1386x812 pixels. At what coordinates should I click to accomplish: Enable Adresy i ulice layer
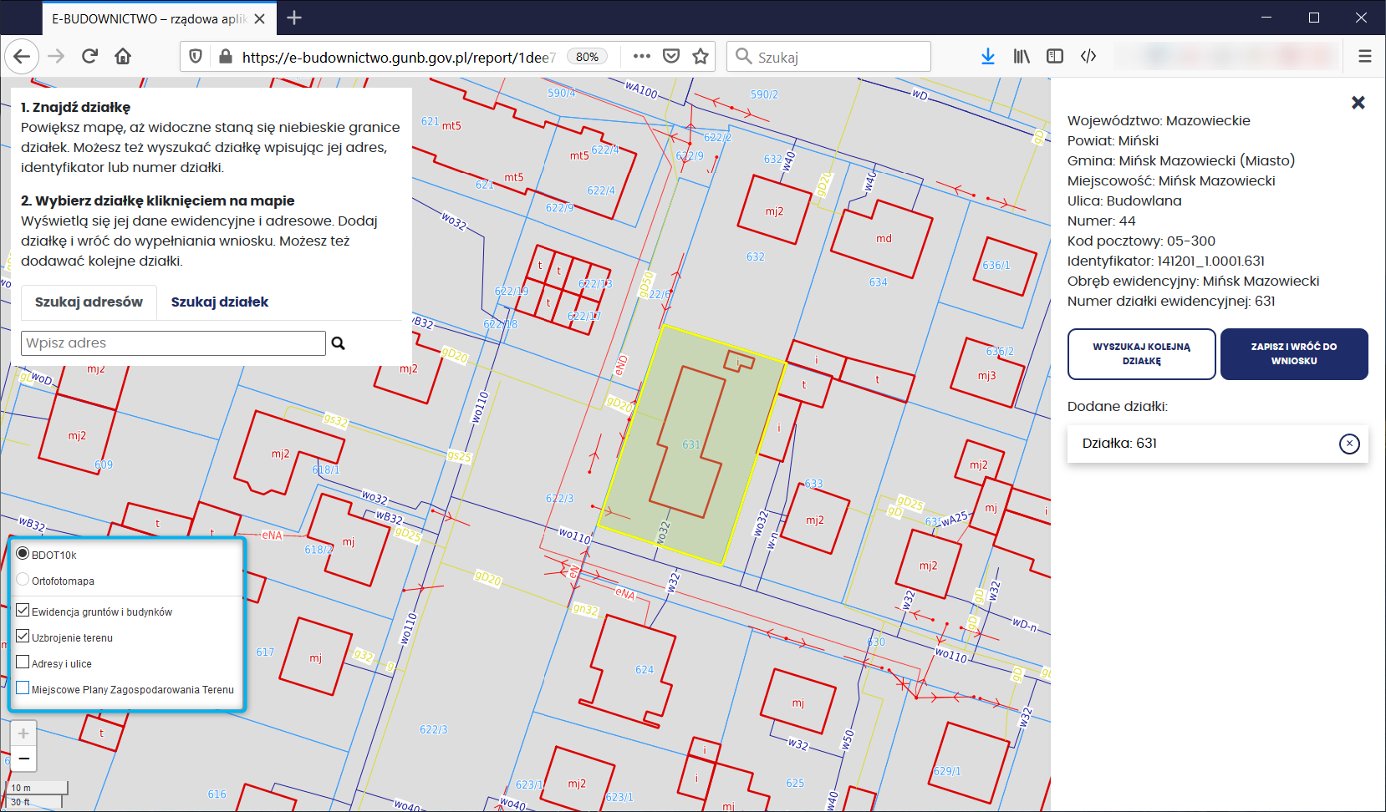(x=23, y=662)
